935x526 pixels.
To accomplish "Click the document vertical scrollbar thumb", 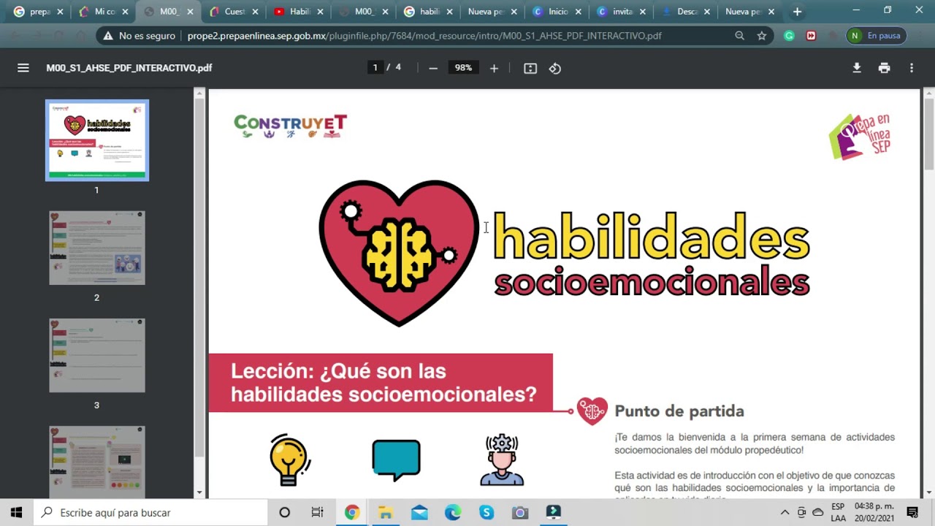I will pos(929,134).
